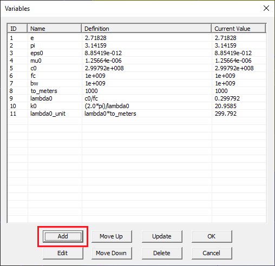Select the lambda0_unit variable row
The width and height of the screenshot is (275, 266).
[x=137, y=114]
